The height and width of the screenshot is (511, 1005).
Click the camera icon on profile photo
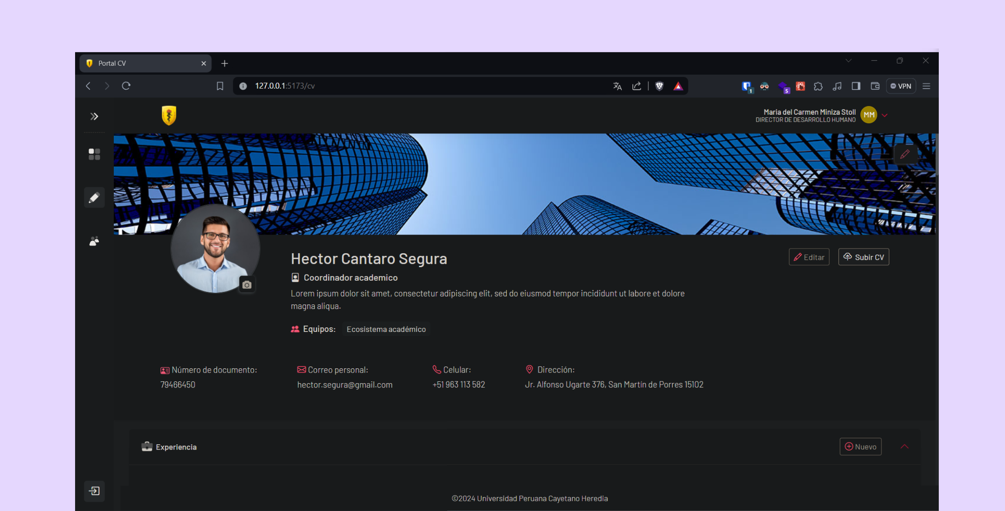point(247,285)
